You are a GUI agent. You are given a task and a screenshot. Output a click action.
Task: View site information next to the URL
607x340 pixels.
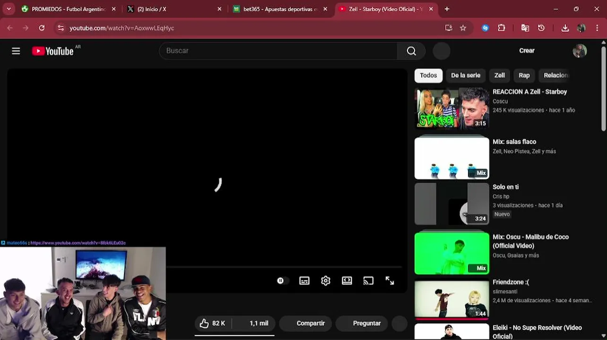(x=61, y=28)
